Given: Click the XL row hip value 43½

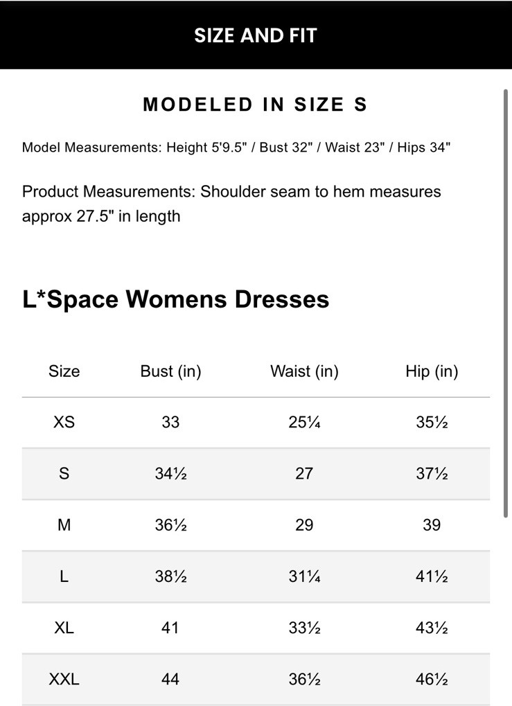Looking at the screenshot, I should coord(432,628).
